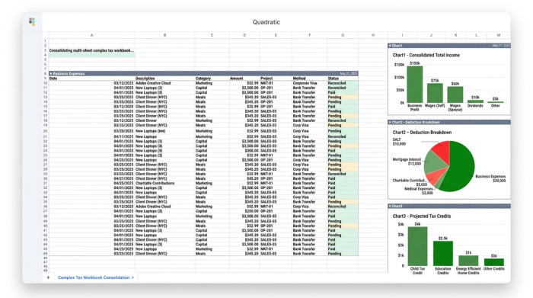Image resolution: width=533 pixels, height=298 pixels.
Task: Click the Business Expenses pie slice
Action: (x=461, y=167)
